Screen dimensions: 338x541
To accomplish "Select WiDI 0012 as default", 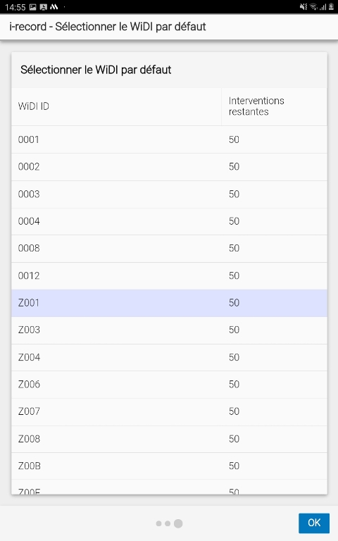I will tap(169, 276).
